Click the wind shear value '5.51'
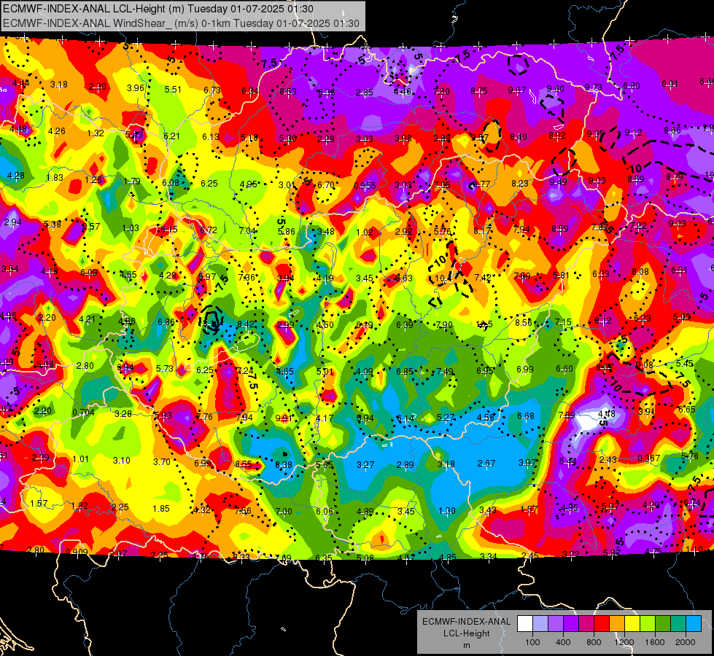714x656 pixels. pos(173,89)
